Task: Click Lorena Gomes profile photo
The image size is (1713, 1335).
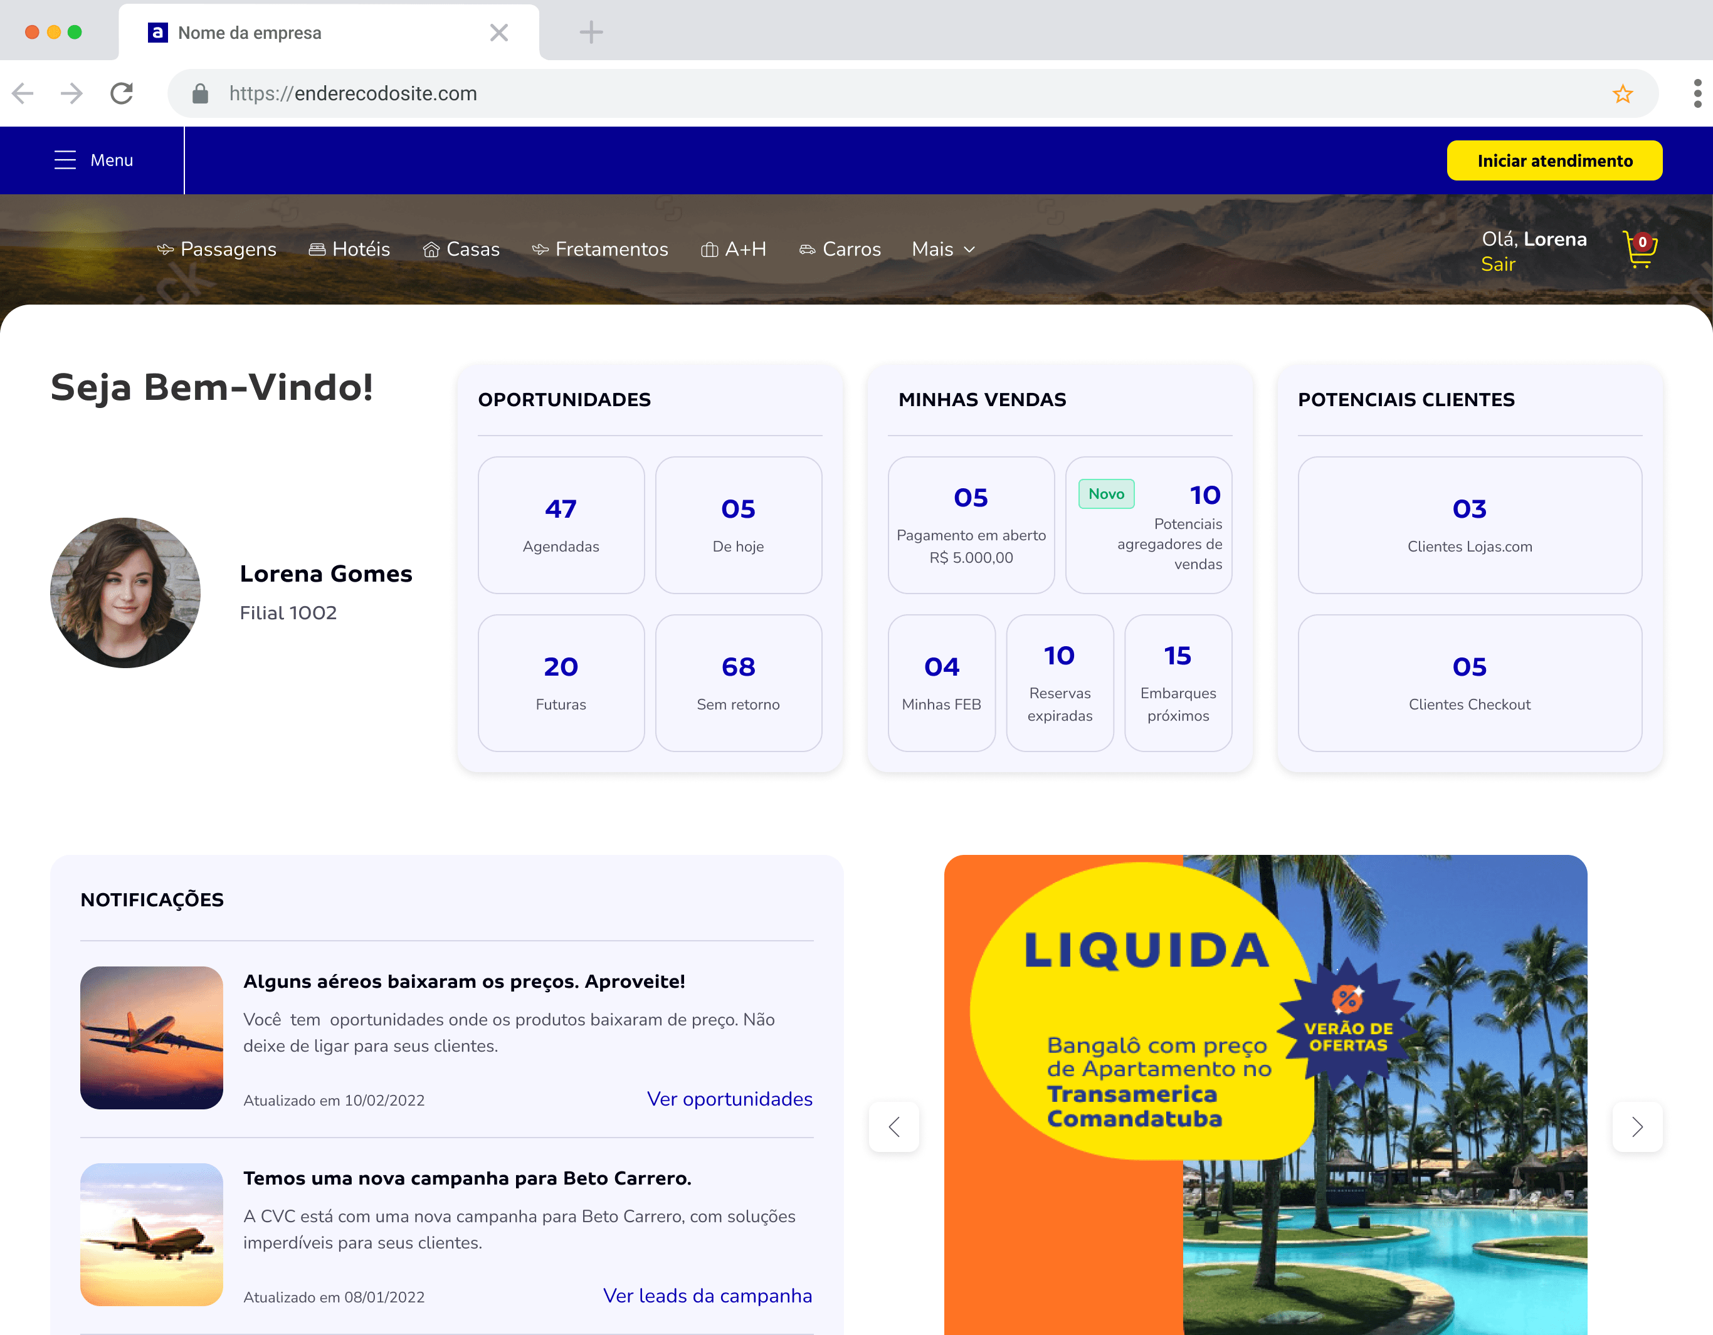Action: tap(125, 592)
